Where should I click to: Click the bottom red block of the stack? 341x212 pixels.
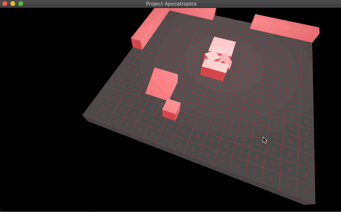tap(213, 73)
